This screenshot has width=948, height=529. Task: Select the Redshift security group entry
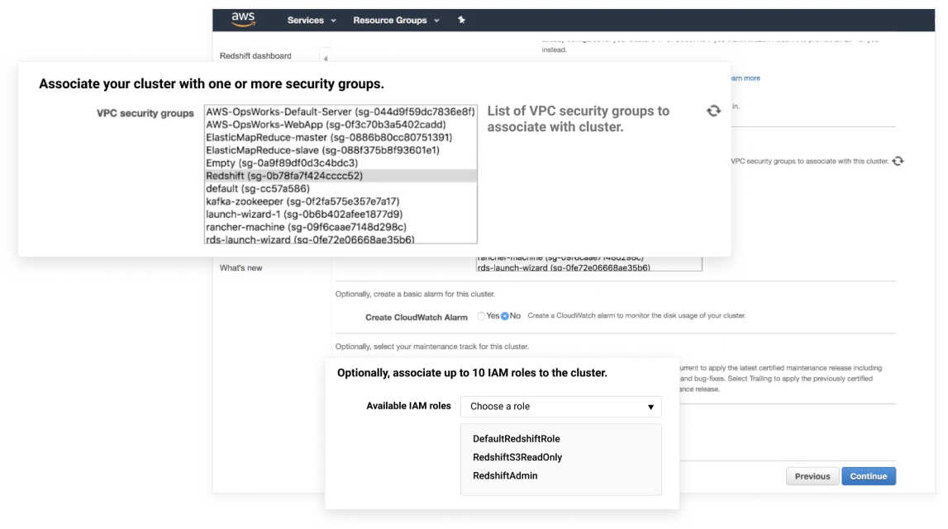click(x=284, y=176)
